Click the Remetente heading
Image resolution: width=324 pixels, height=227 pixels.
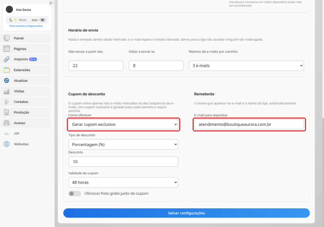point(204,94)
